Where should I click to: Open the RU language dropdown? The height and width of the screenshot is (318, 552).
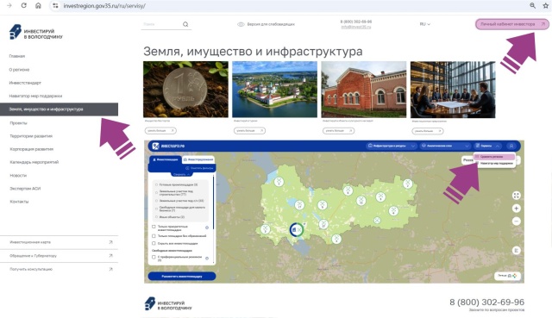click(x=425, y=24)
